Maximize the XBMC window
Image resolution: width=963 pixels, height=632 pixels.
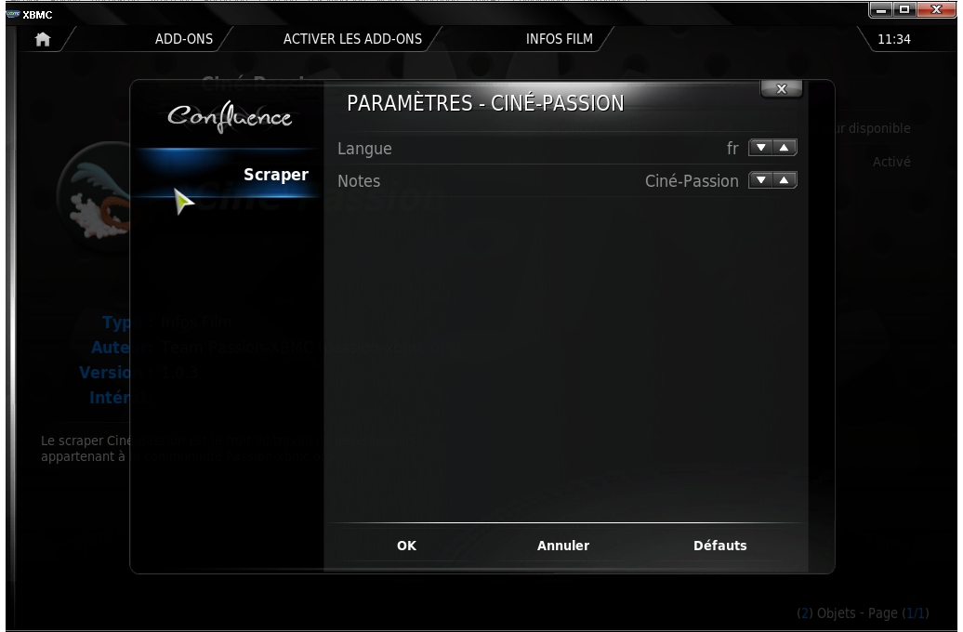point(904,9)
